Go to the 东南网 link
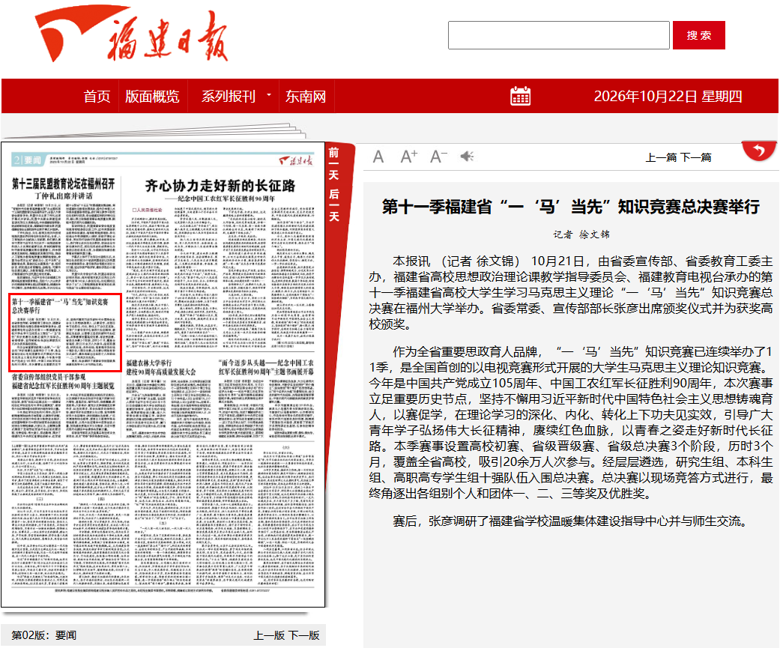 click(x=306, y=96)
